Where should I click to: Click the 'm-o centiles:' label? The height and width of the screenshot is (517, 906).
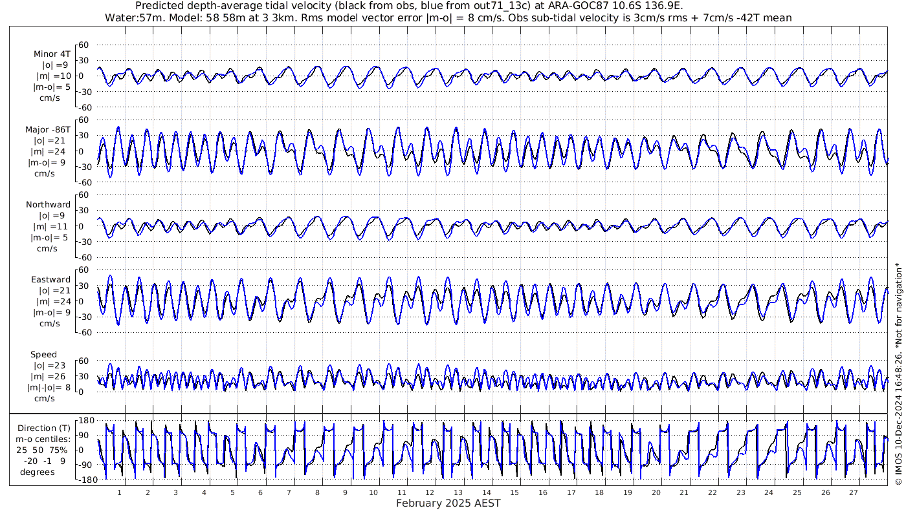pyautogui.click(x=44, y=439)
